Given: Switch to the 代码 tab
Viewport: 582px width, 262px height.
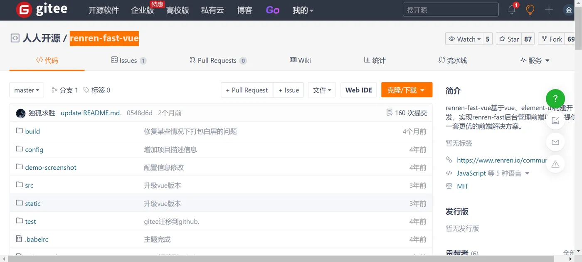Looking at the screenshot, I should pyautogui.click(x=47, y=60).
